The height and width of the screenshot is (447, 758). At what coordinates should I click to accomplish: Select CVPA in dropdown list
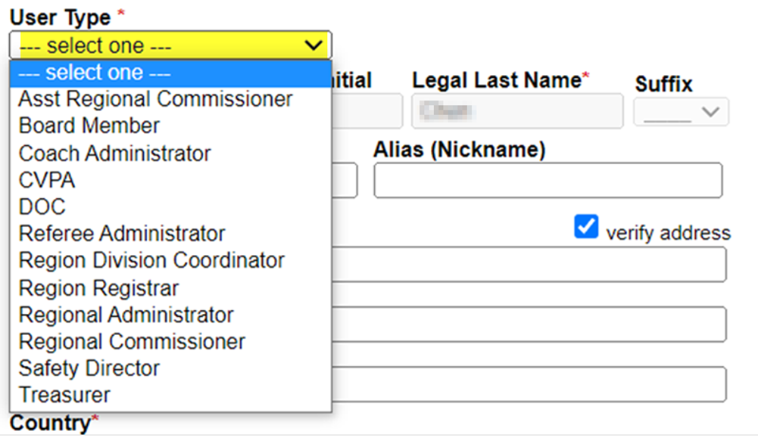47,180
